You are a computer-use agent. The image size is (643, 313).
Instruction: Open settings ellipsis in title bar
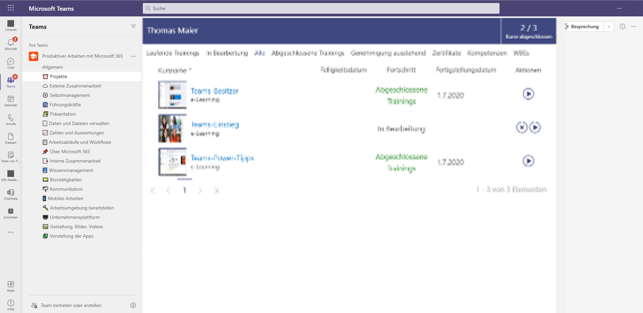[x=620, y=8]
